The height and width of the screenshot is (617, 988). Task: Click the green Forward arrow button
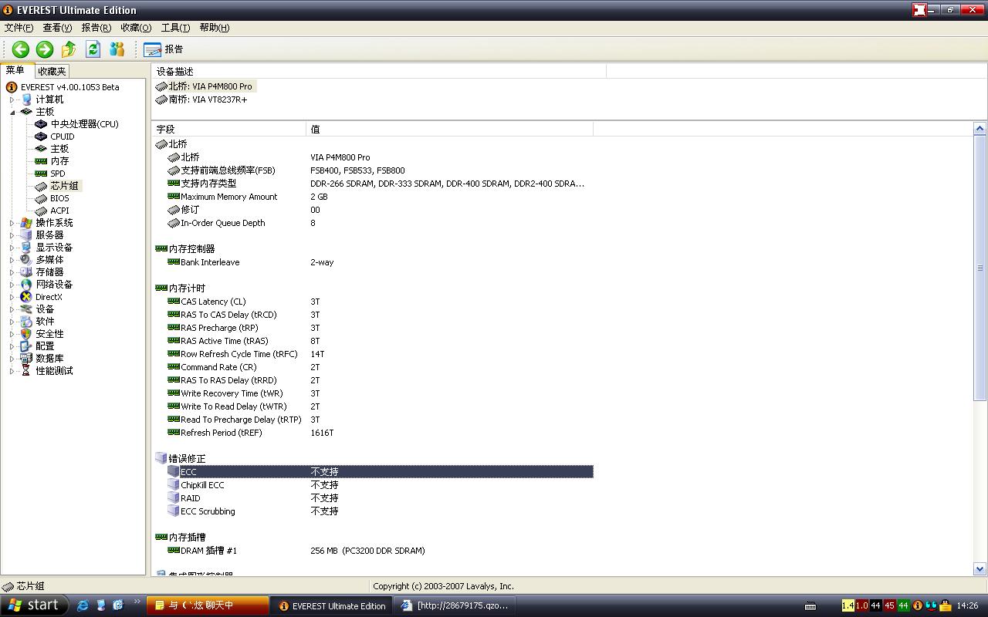[x=45, y=49]
